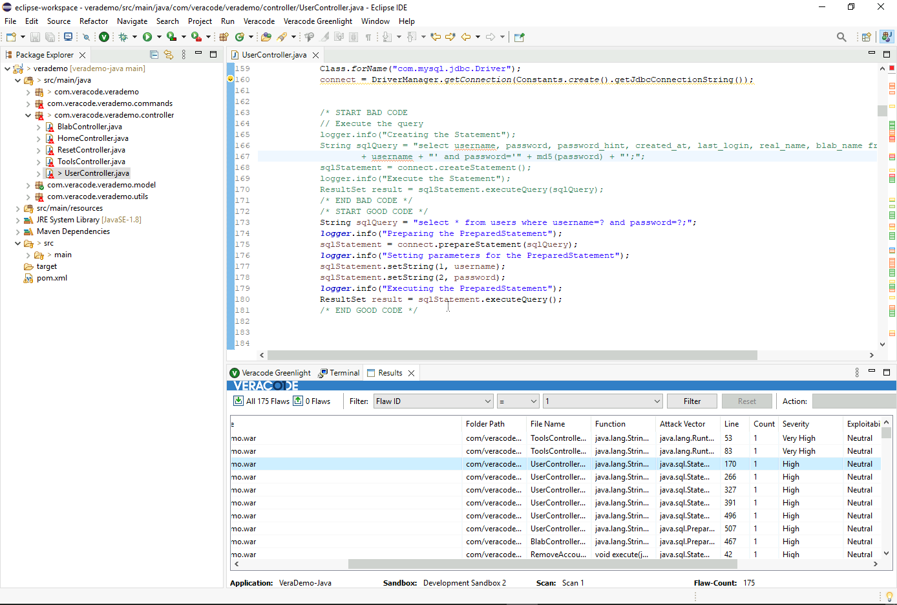Viewport: 897px width, 605px height.
Task: Go to Previous Annotation icon
Action: point(412,37)
